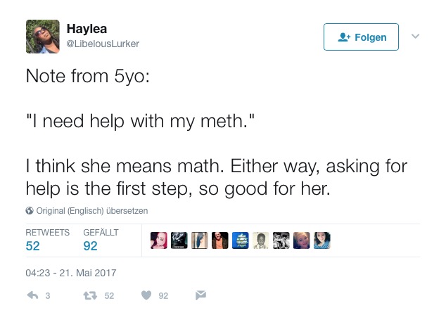Click the globe icon beside translate link

(30, 210)
